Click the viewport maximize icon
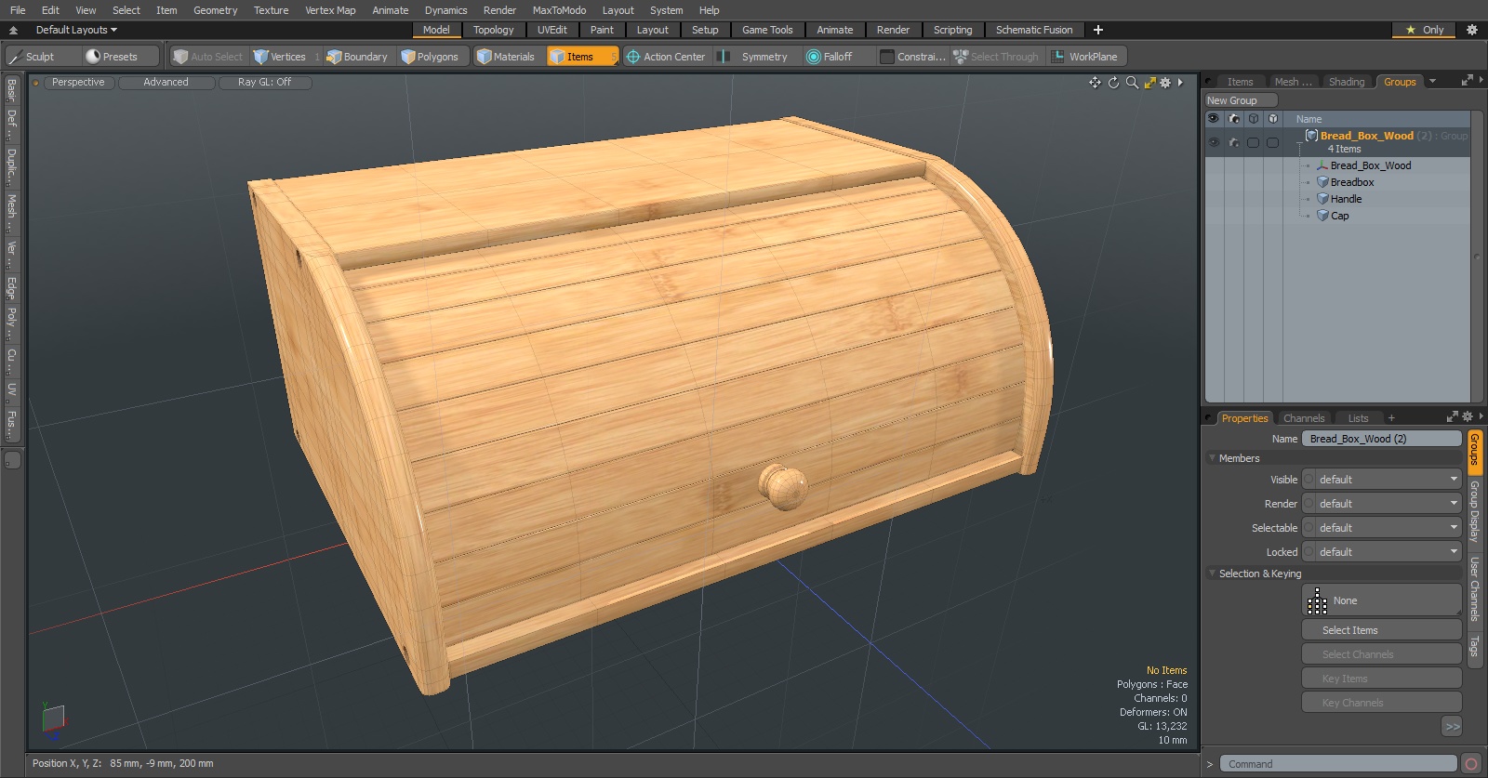Image resolution: width=1488 pixels, height=778 pixels. click(x=1149, y=83)
